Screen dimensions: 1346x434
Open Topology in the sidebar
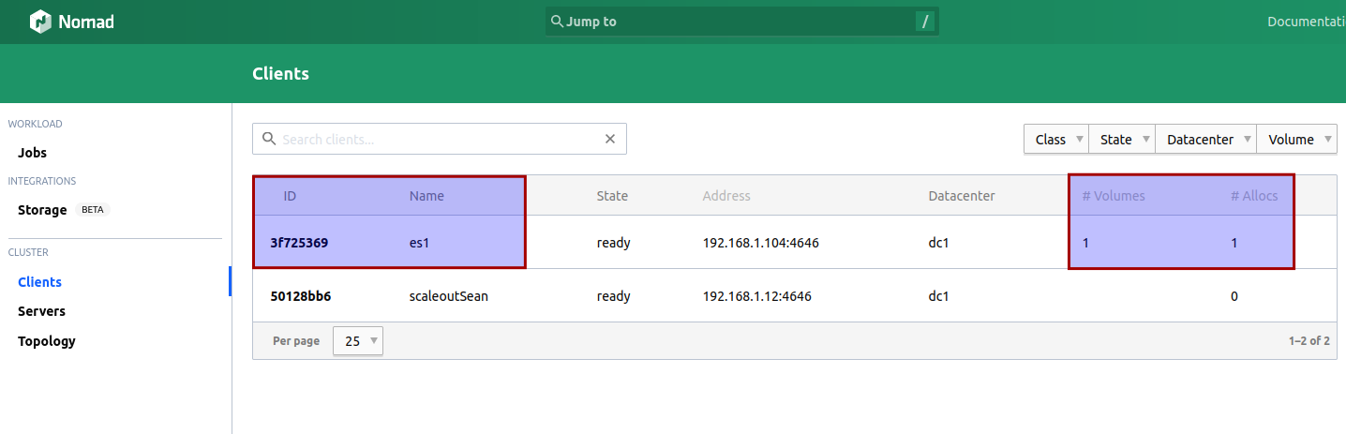tap(47, 341)
